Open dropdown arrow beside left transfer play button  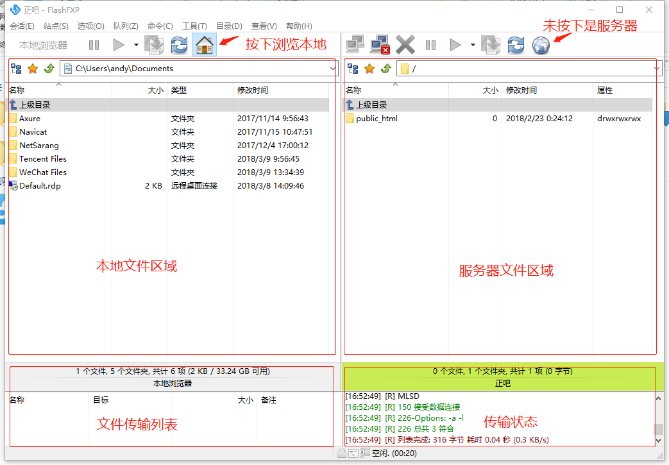[x=136, y=45]
